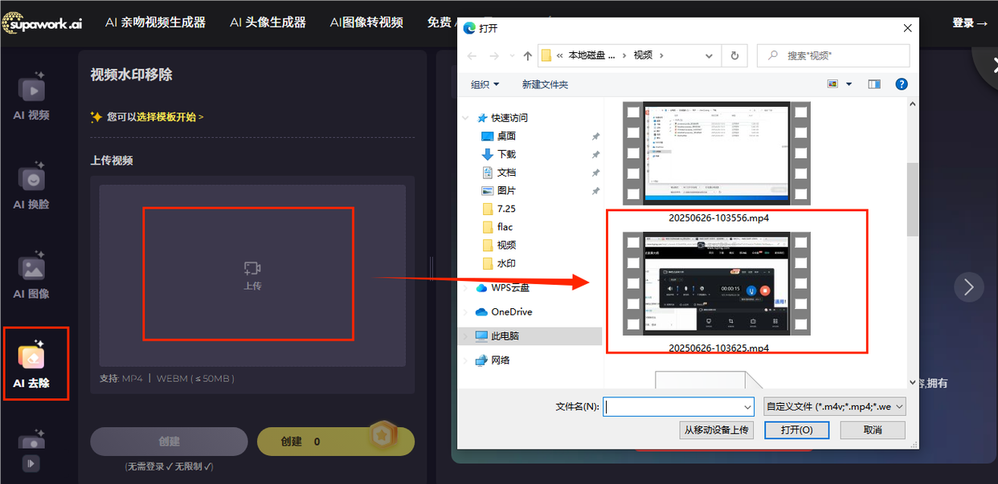This screenshot has height=484, width=998.
Task: Click the 取消 button
Action: pyautogui.click(x=873, y=430)
